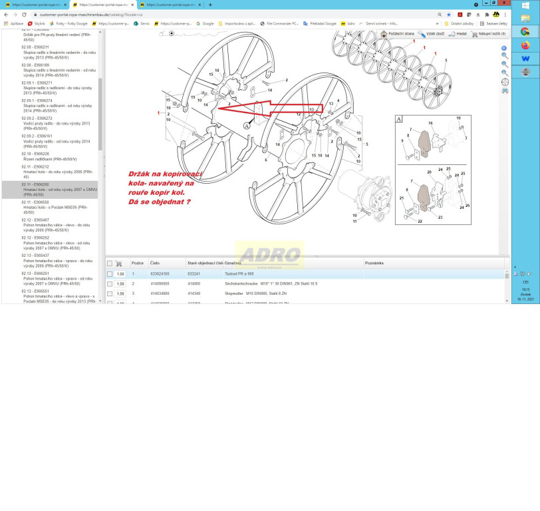The width and height of the screenshot is (540, 511).
Task: Open the Seznam četby reading list
Action: [x=493, y=24]
